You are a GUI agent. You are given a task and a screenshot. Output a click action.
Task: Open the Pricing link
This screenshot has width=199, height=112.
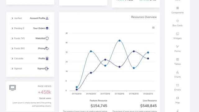pyautogui.click(x=42, y=49)
